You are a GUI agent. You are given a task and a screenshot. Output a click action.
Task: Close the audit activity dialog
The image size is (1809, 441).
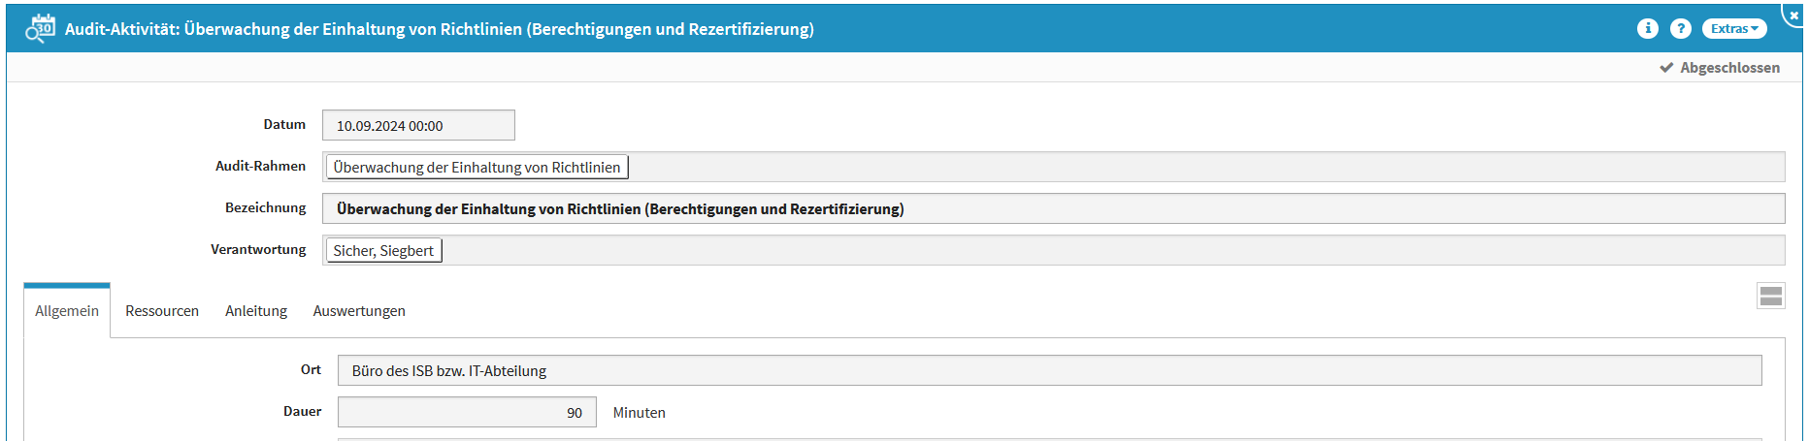[x=1793, y=16]
